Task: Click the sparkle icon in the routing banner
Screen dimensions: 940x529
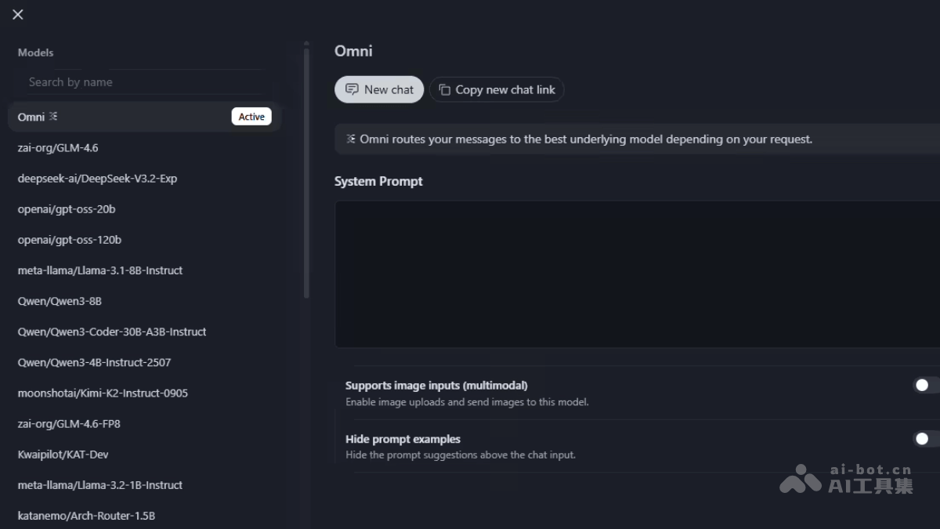Action: pos(349,139)
